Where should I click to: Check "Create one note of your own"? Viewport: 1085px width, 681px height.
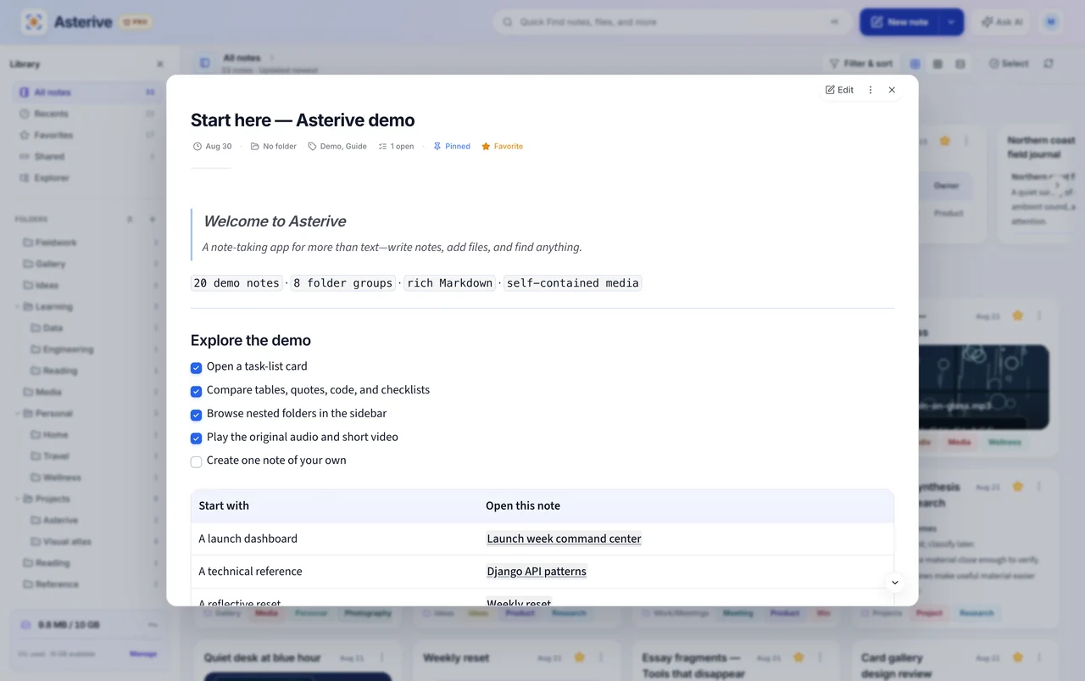[x=196, y=462]
